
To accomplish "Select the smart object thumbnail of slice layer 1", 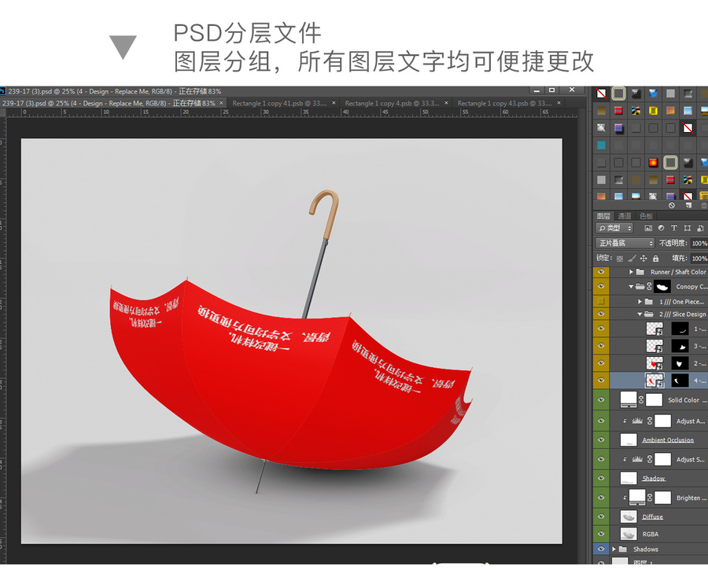I will coord(655,329).
